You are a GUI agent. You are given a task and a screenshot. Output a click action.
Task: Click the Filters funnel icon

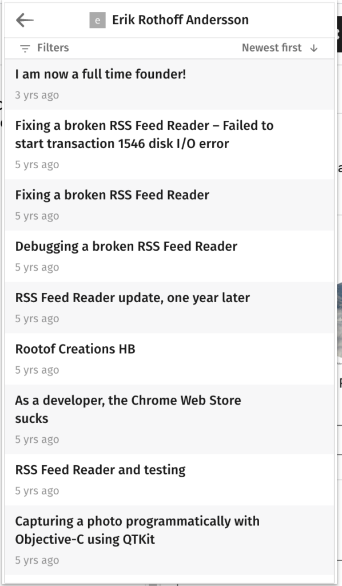click(25, 48)
